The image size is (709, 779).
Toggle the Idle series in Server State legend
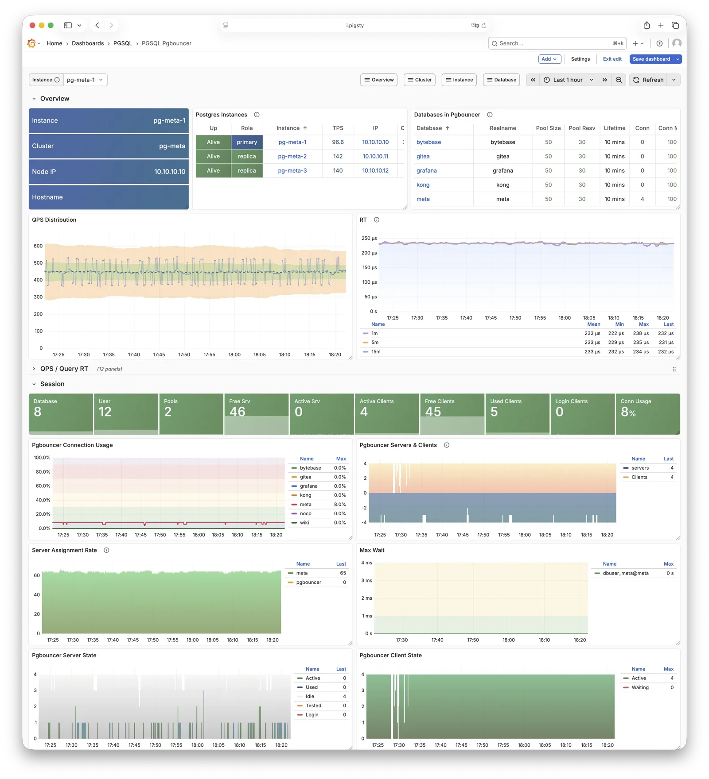coord(310,697)
